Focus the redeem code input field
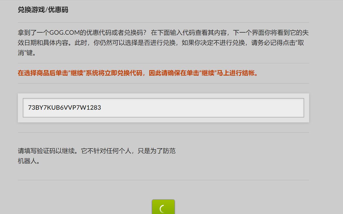Screen dimensions: 343x214 point(163,108)
